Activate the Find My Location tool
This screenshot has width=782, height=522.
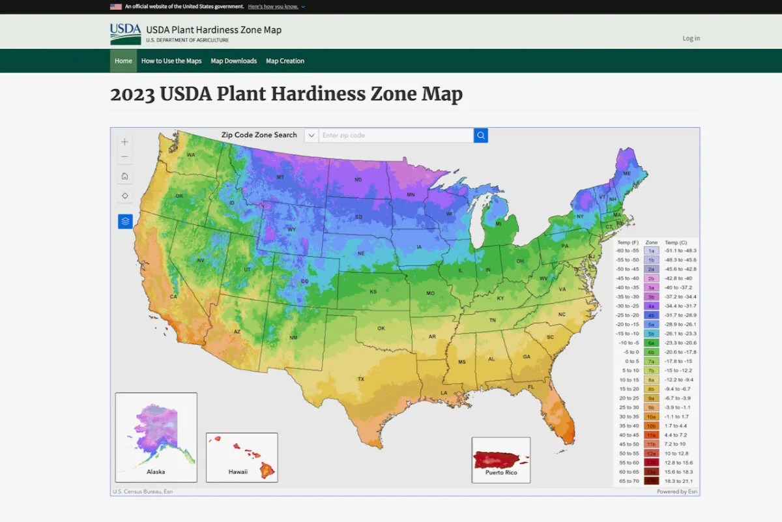tap(124, 195)
